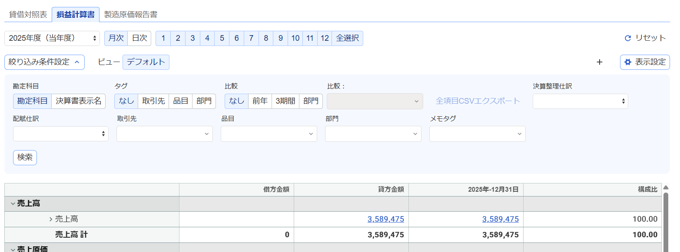680x252 pixels.
Task: Switch to 日次 daily view
Action: 139,38
